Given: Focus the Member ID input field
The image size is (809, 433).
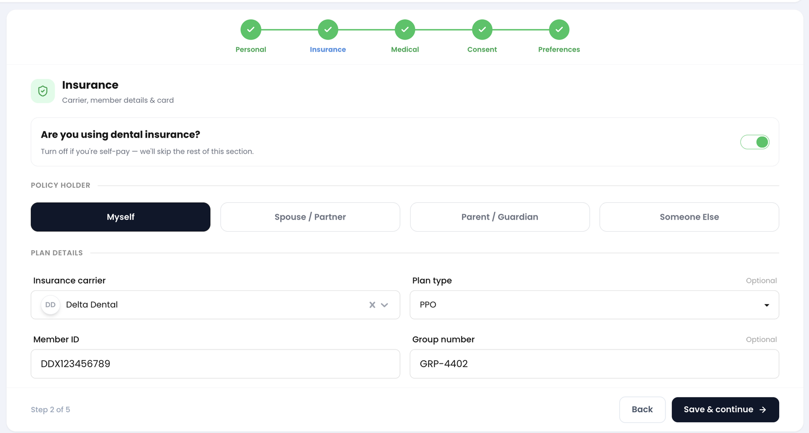Looking at the screenshot, I should coord(215,364).
